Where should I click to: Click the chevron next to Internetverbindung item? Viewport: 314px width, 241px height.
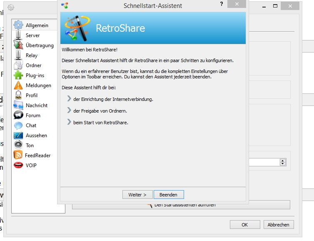pos(69,98)
